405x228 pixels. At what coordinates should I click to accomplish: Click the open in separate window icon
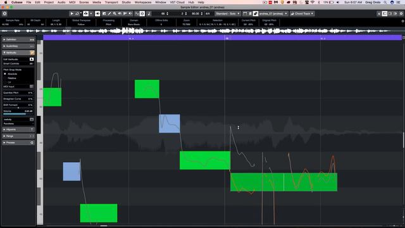pos(379,13)
